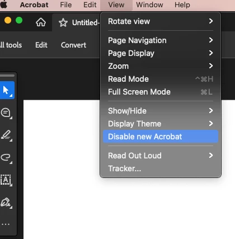
Task: Expand Rotate view submenu
Action: tap(161, 21)
